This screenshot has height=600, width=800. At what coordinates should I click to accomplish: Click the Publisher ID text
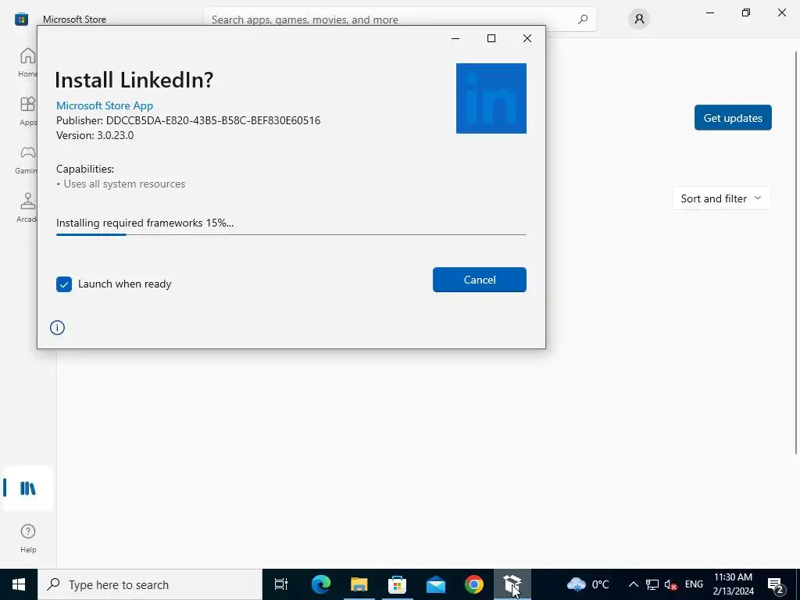click(x=188, y=120)
